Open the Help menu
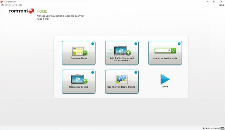 pos(20,5)
